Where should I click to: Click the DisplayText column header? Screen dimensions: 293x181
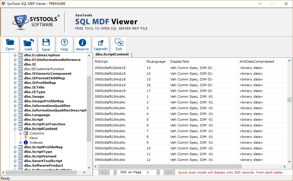pyautogui.click(x=203, y=61)
